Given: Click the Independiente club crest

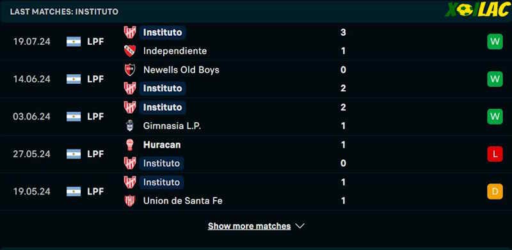Looking at the screenshot, I should pyautogui.click(x=130, y=51).
